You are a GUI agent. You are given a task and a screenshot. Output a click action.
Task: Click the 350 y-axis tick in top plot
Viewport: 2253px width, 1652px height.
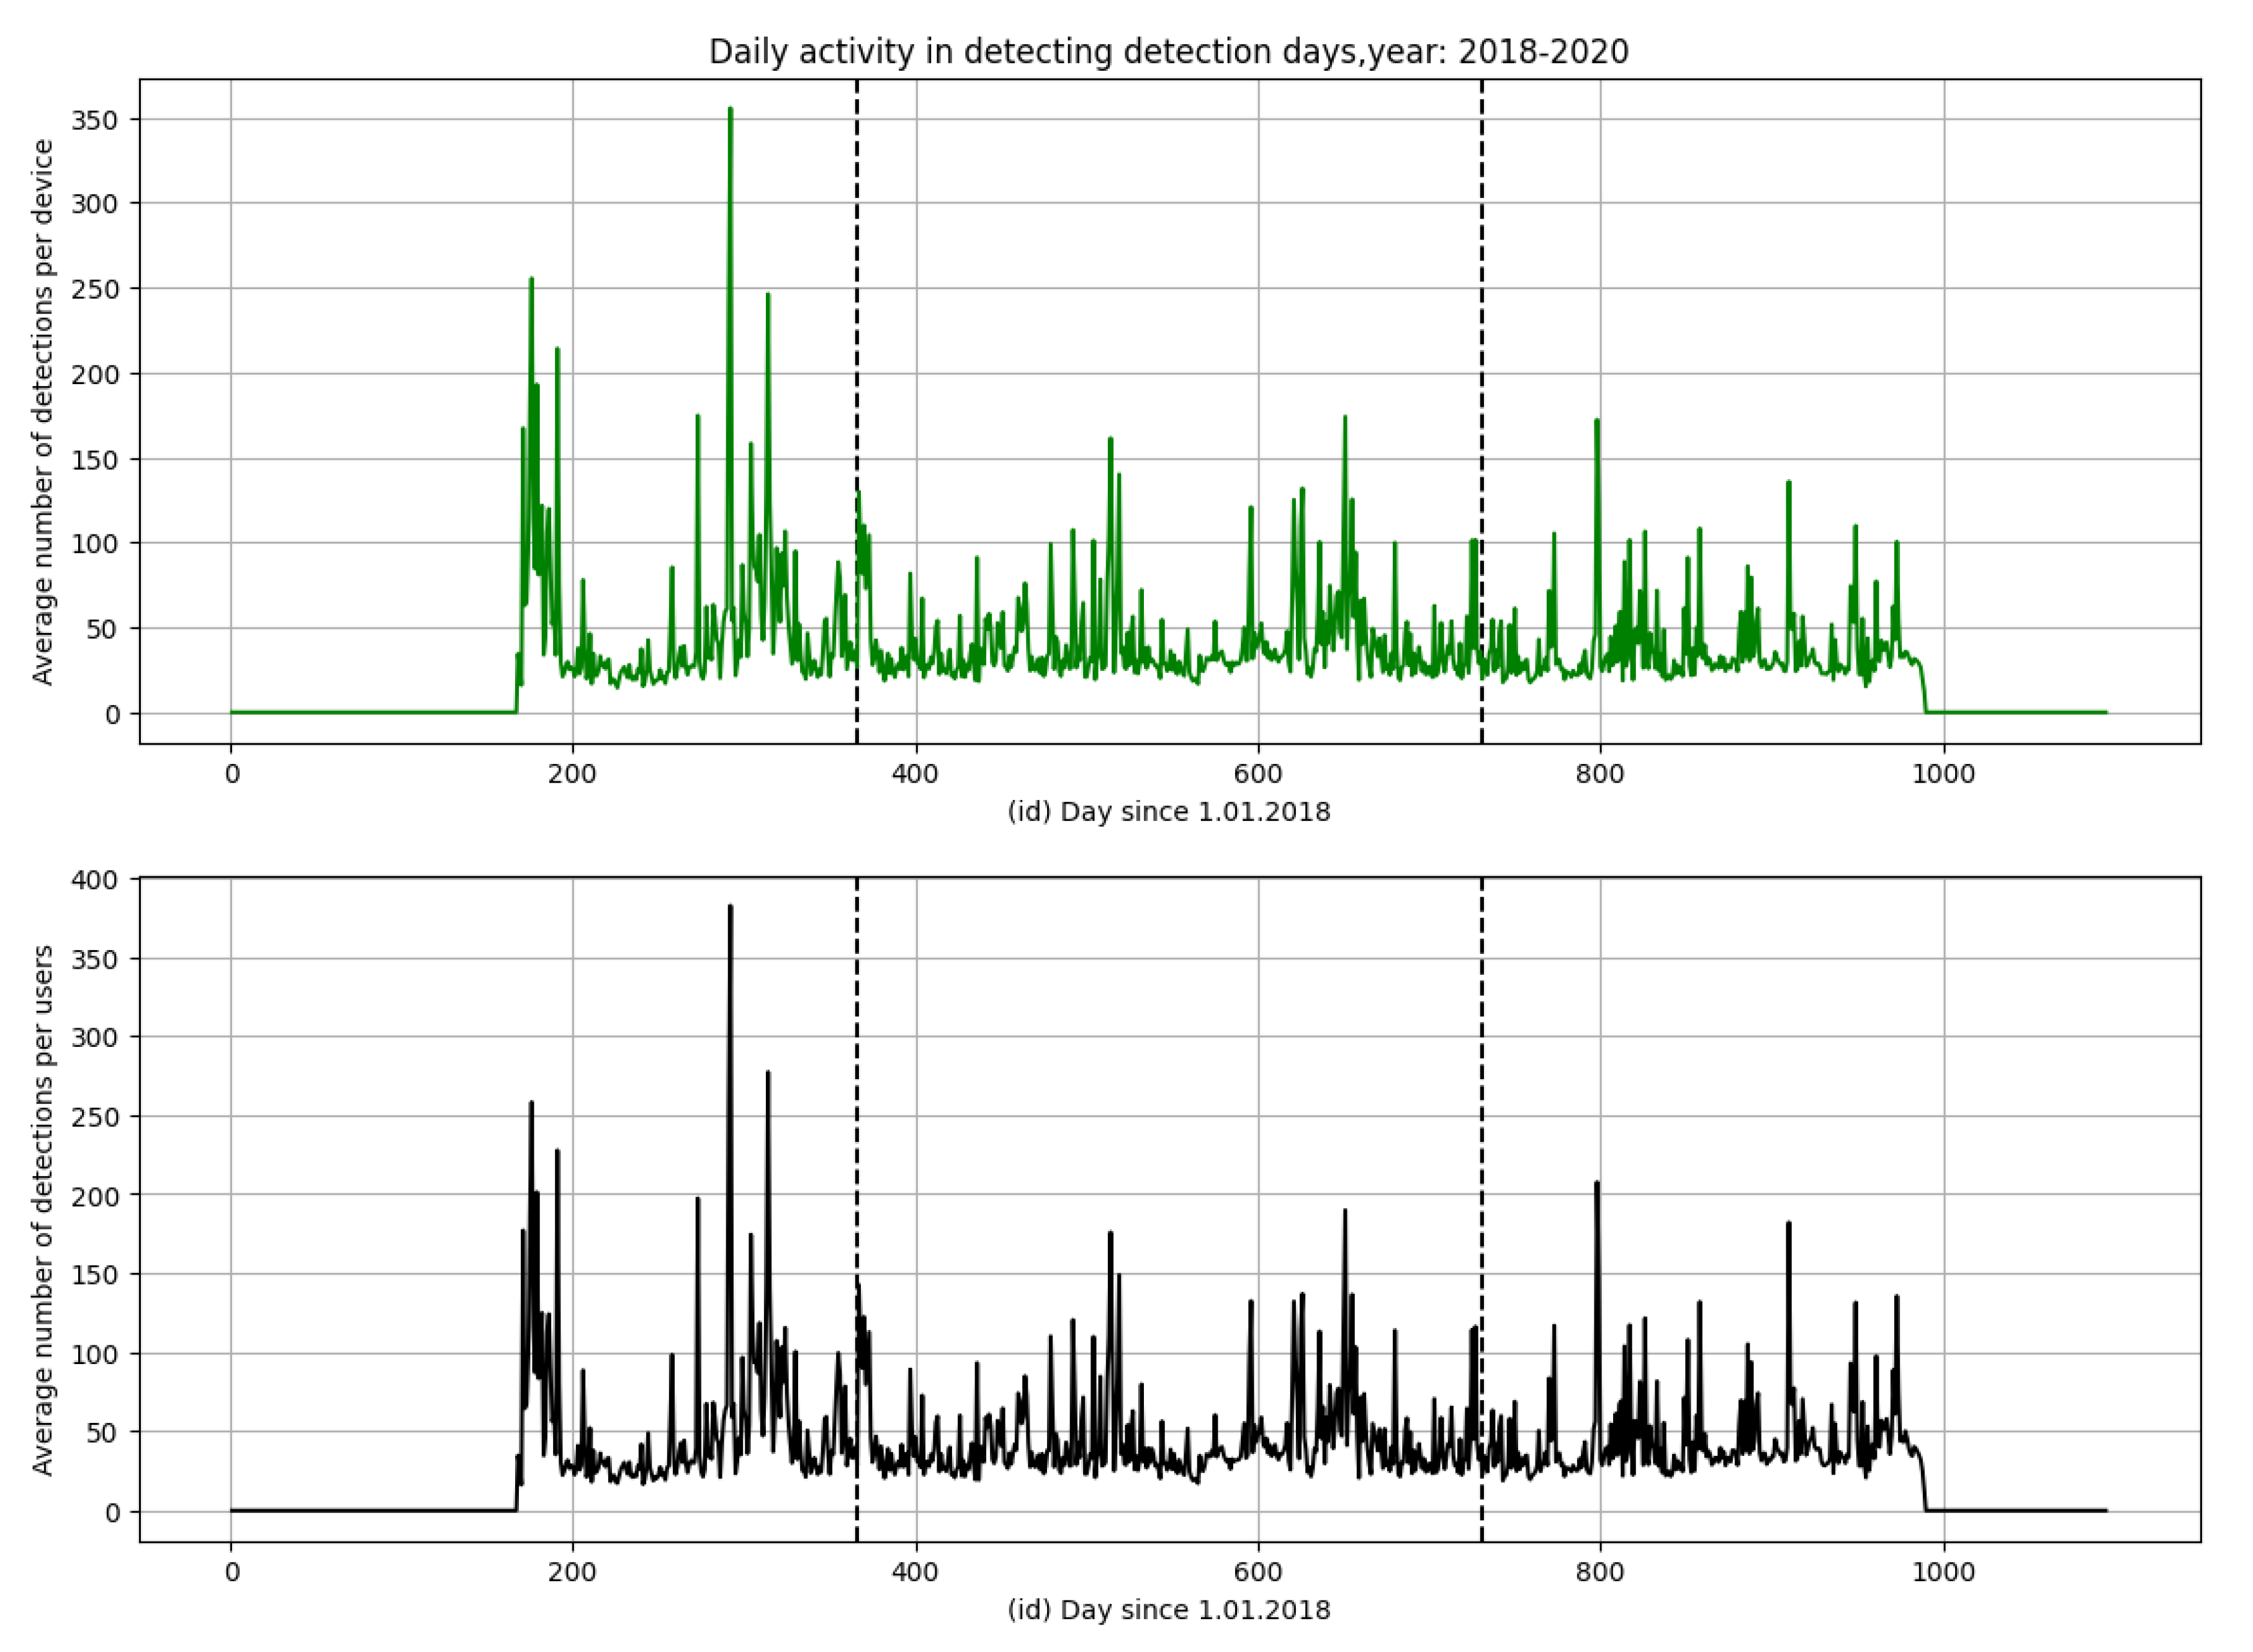[x=95, y=120]
